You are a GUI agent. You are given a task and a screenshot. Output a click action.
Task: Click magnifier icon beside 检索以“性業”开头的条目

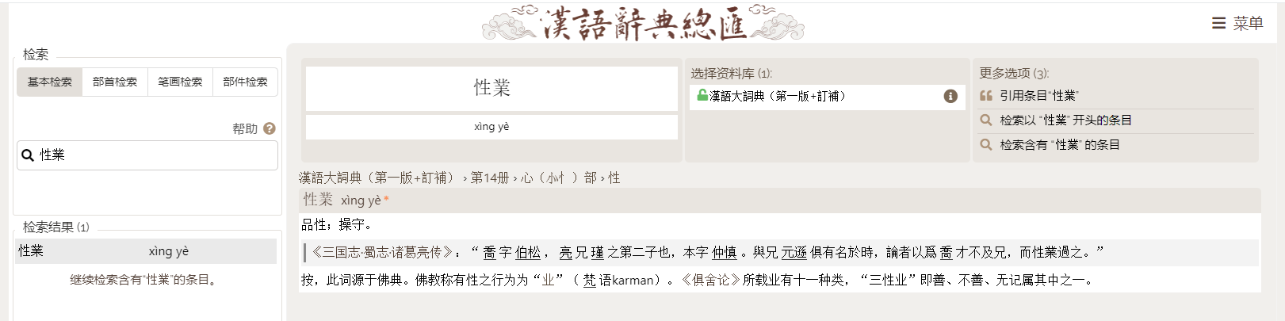[986, 120]
